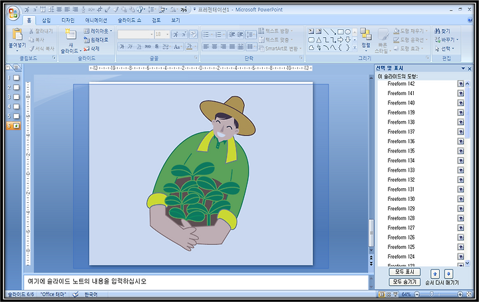Open Customize Quick Access Toolbar dropdown
The width and height of the screenshot is (479, 302).
coord(194,9)
